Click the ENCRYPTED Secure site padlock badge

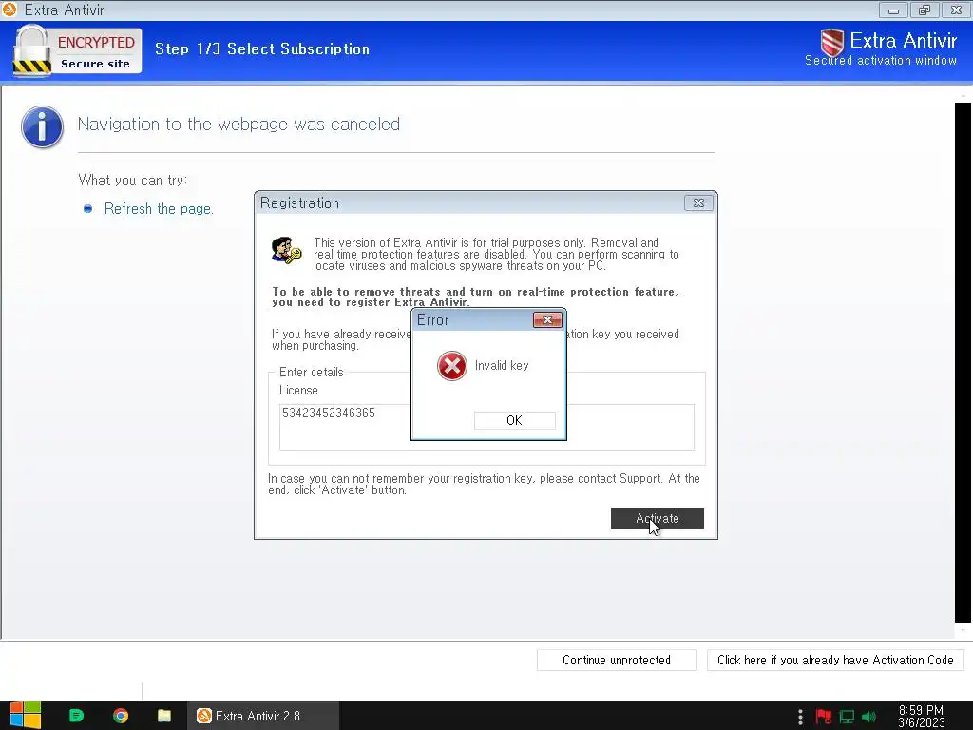[78, 51]
